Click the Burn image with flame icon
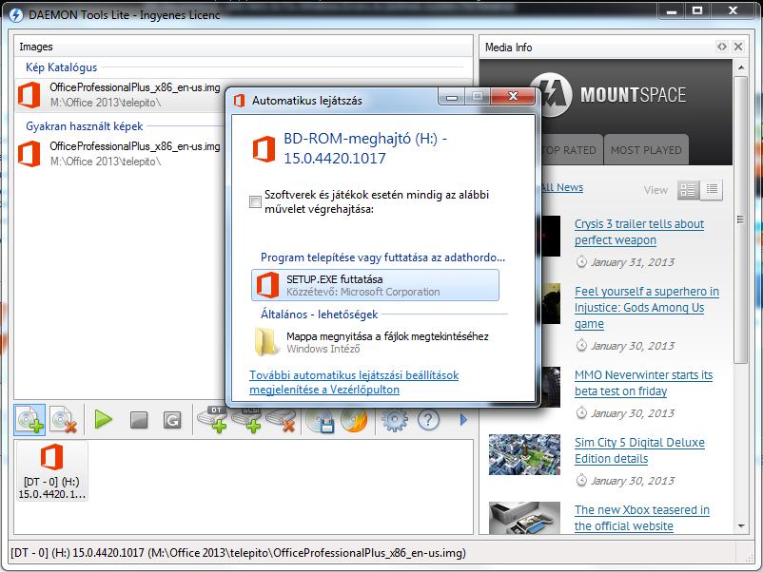This screenshot has width=763, height=572. 354,420
